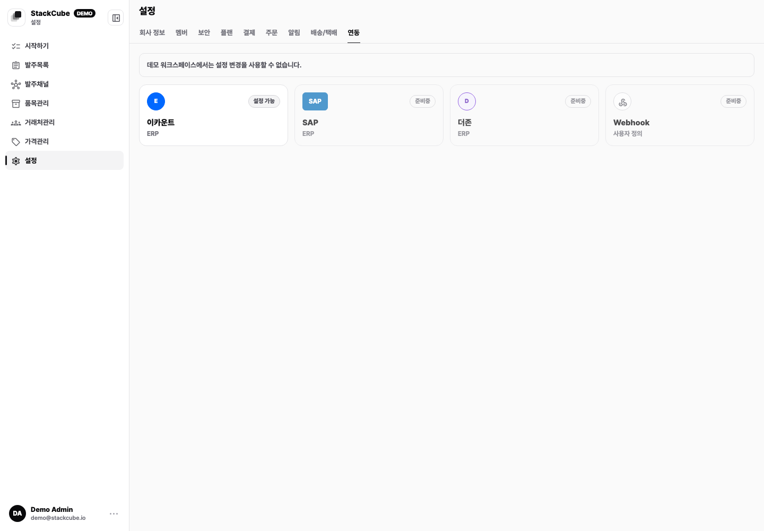Screen dimensions: 764x531
Task: Switch to the 보안 tab
Action: pyautogui.click(x=204, y=33)
